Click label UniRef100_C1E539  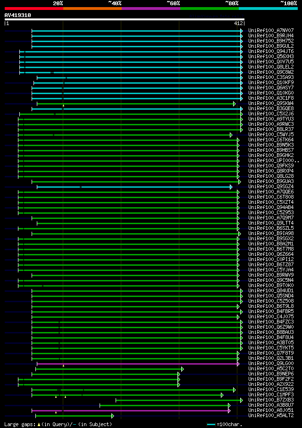click(271, 389)
